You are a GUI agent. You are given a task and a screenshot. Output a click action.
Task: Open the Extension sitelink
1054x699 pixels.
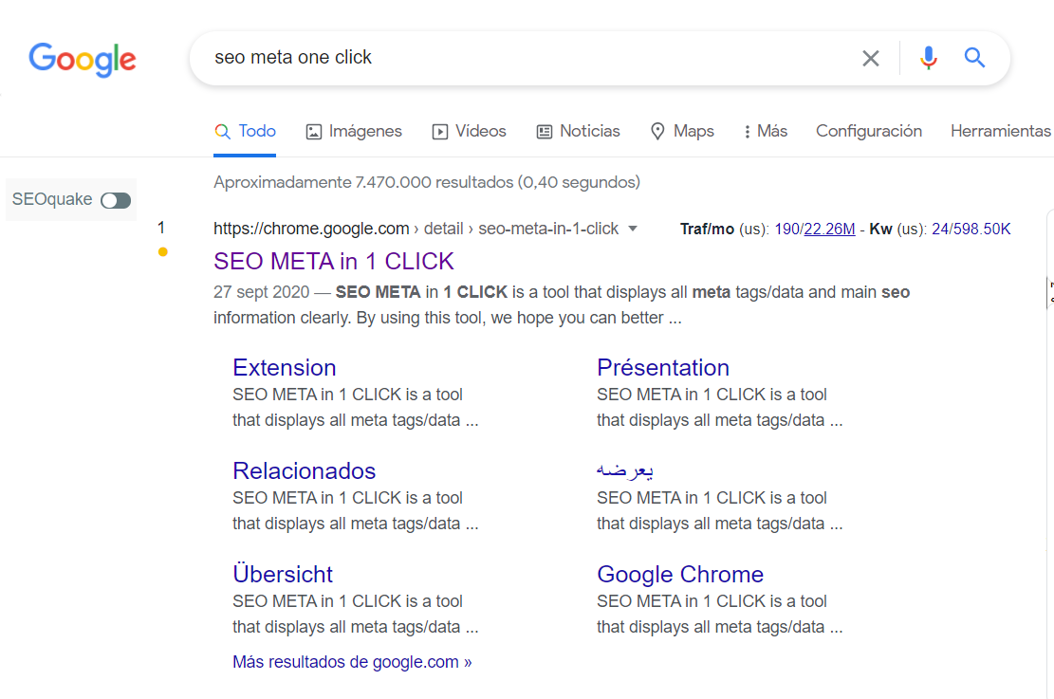click(x=285, y=368)
